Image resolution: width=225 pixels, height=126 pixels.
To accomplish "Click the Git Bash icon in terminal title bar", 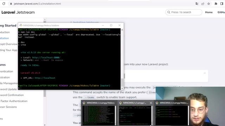I will click(21, 25).
